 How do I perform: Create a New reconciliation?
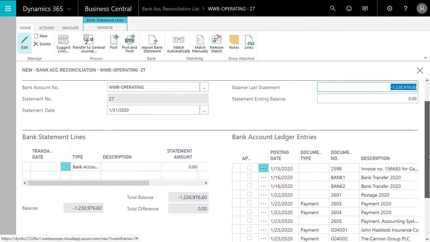point(41,36)
